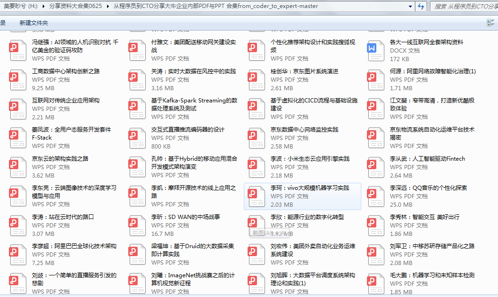Click the PDF icon for 付雅文 美团配送移动网关建设实战
Image resolution: width=498 pixels, height=297 pixels.
137,50
